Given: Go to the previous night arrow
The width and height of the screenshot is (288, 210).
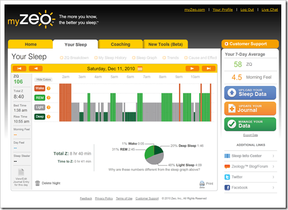Looking at the screenshot, I should (36, 69).
